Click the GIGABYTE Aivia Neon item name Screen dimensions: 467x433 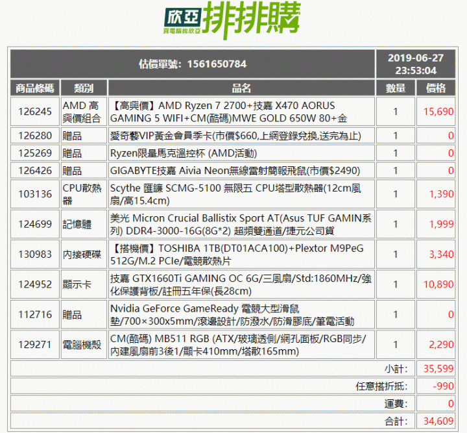tap(235, 171)
